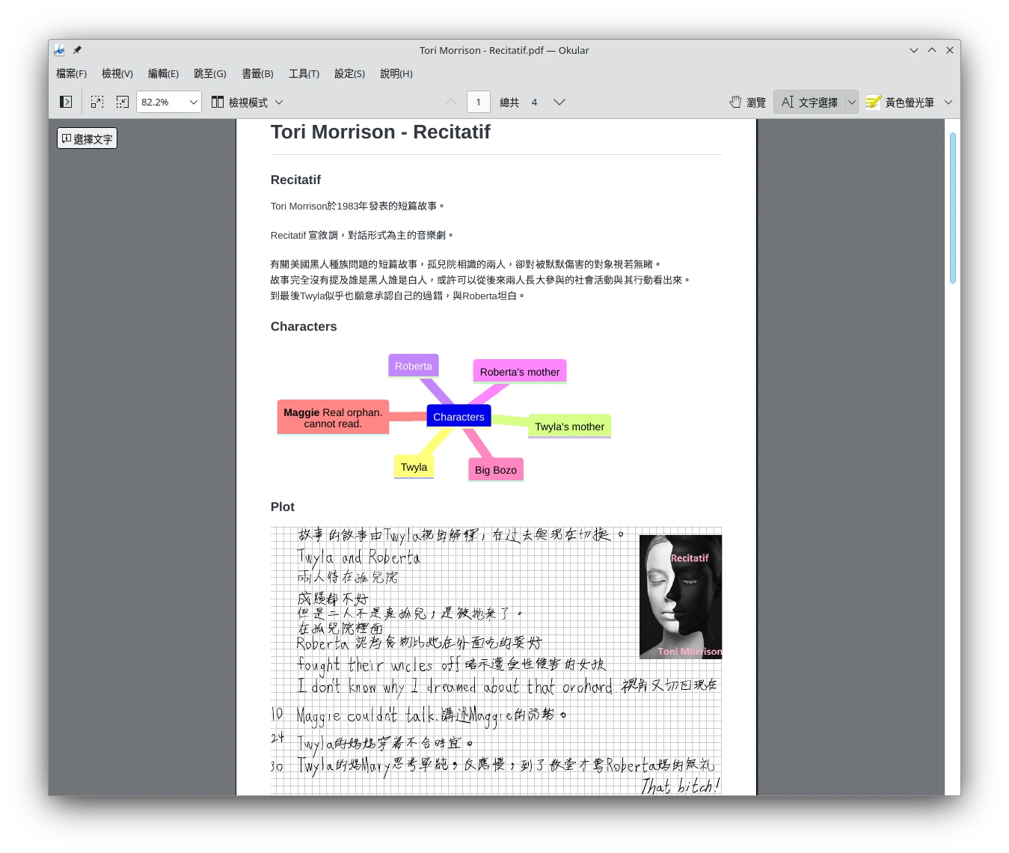Click the vertical scrollbar handle
Screen dimensions: 1009x853
(x=952, y=208)
